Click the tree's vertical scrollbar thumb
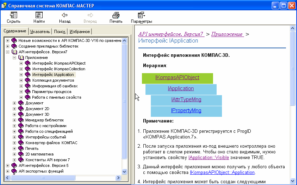The height and width of the screenshot is (185, 297). click(x=124, y=102)
